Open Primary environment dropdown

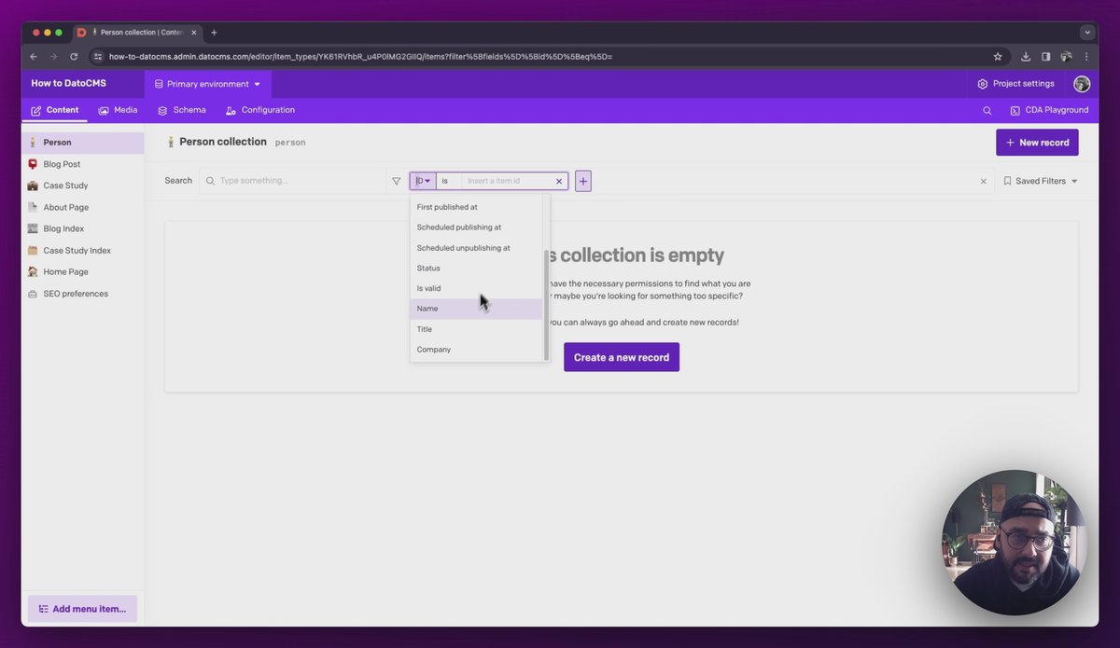coord(208,84)
